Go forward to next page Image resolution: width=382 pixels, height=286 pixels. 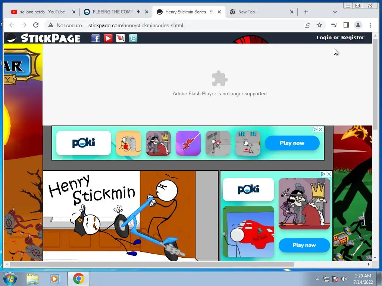[24, 25]
